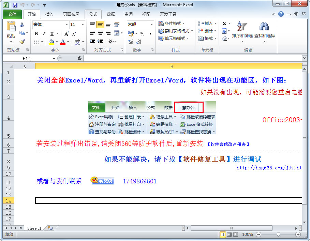
Task: Click the Copy icon
Action: coord(22,33)
